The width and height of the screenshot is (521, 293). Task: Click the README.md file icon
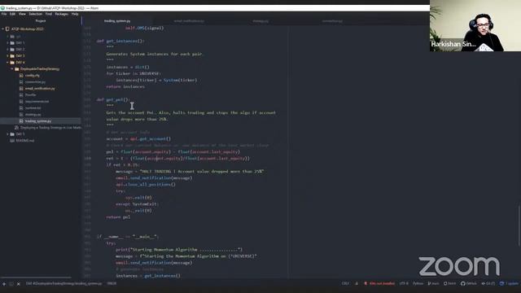point(12,141)
